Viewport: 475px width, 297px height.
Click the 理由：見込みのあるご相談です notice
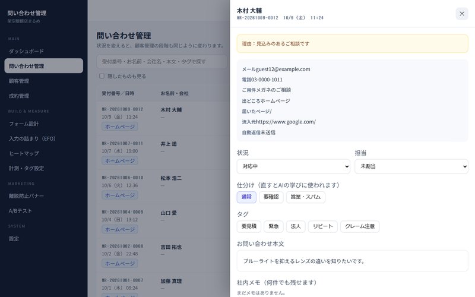point(352,43)
